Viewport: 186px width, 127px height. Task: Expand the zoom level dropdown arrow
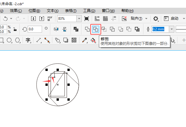79,19
